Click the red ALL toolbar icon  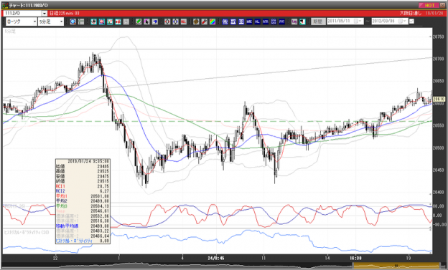(x=183, y=21)
